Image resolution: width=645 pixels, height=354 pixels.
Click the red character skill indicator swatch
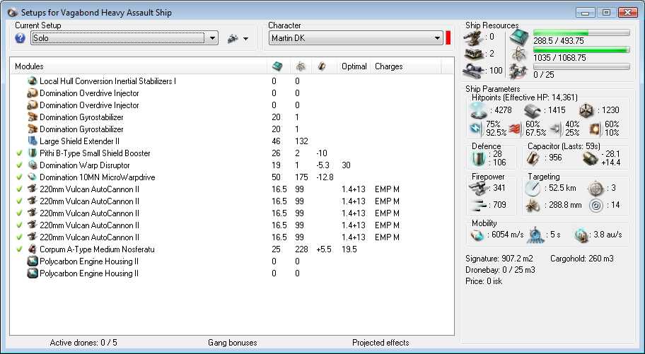[x=448, y=38]
